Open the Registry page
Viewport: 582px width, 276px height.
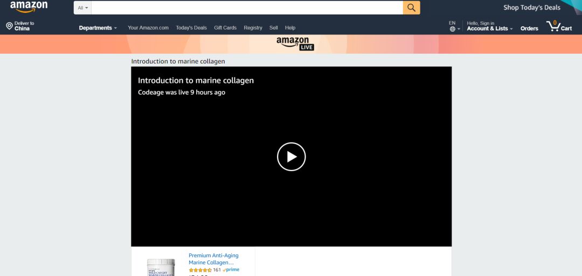tap(253, 28)
